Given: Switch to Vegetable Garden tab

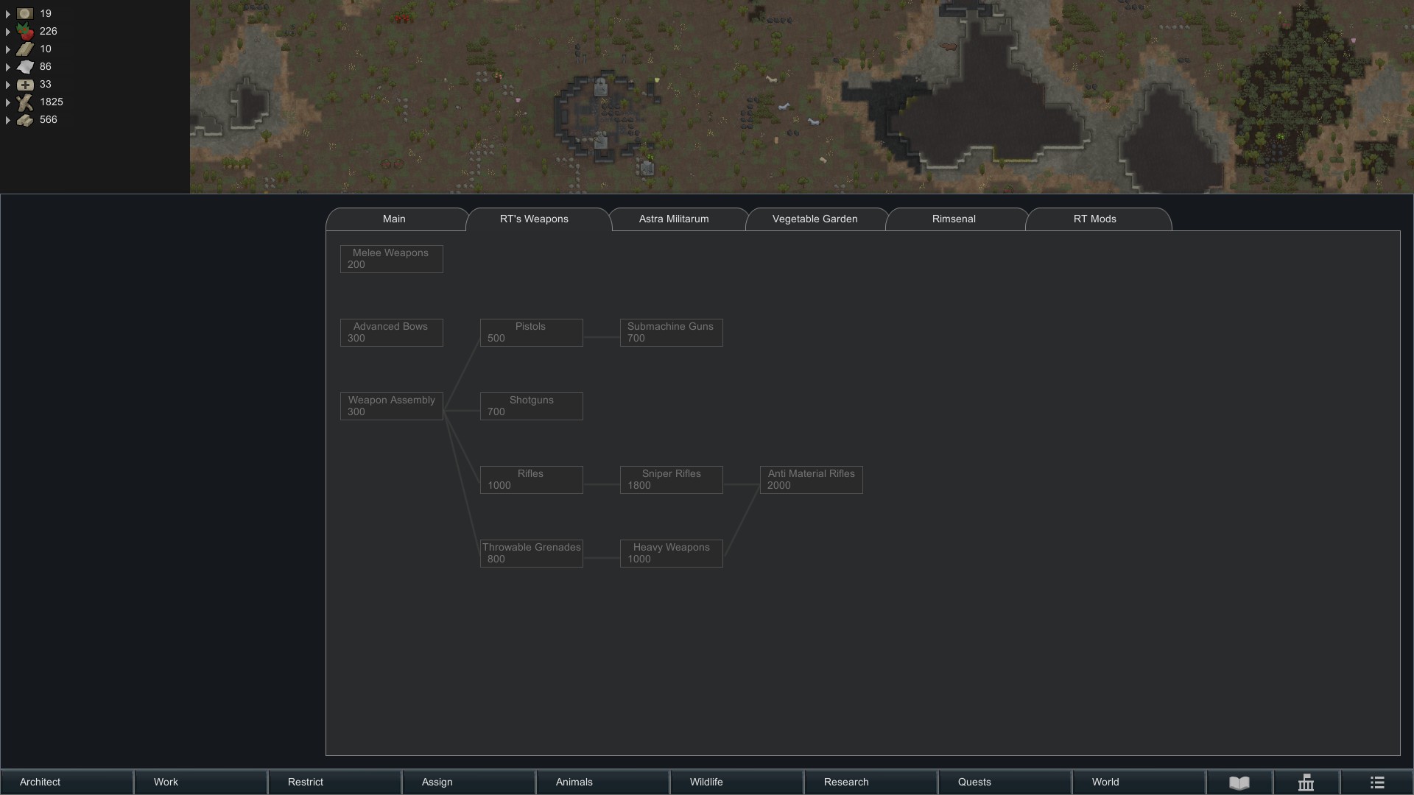Looking at the screenshot, I should tap(815, 219).
